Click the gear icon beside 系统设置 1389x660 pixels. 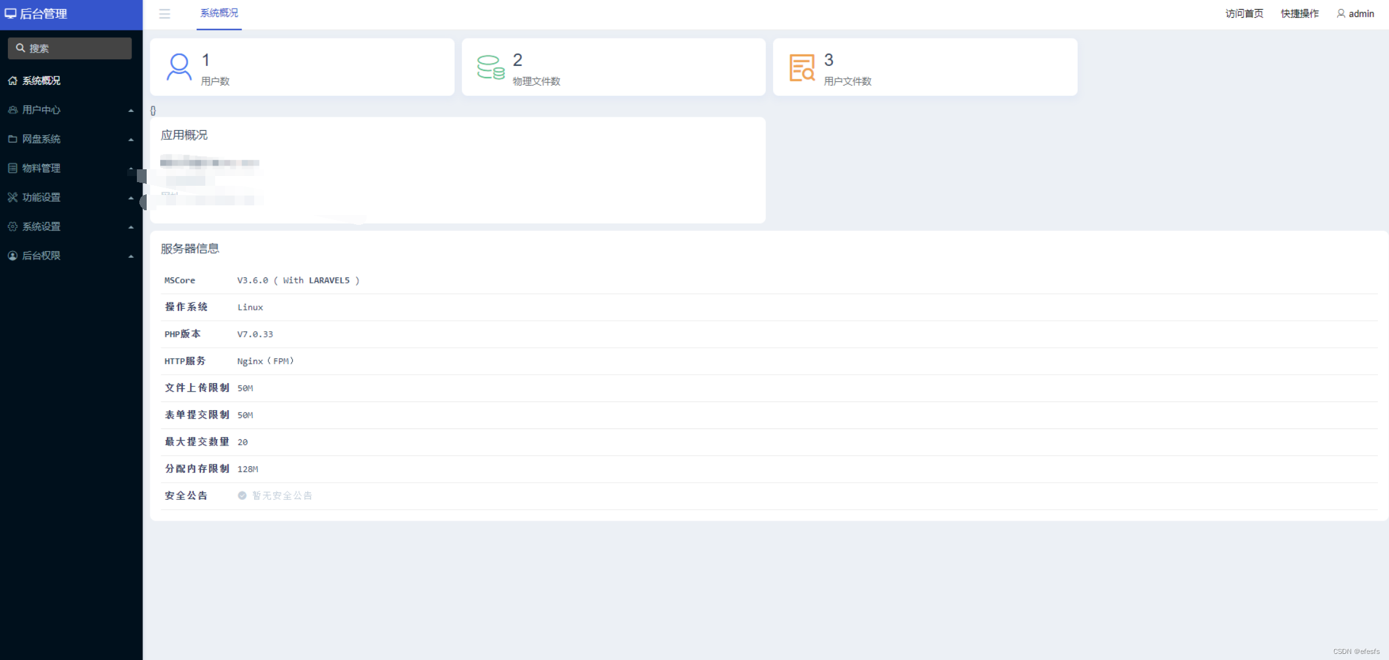tap(12, 227)
